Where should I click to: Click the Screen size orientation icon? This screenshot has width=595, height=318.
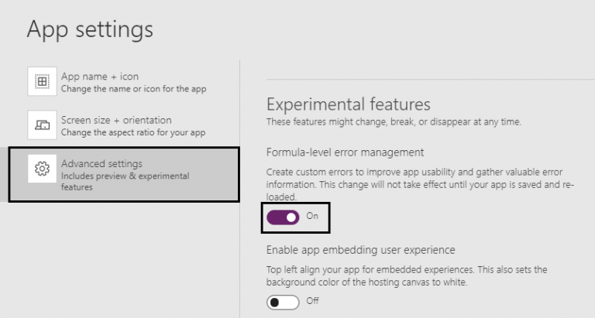43,125
